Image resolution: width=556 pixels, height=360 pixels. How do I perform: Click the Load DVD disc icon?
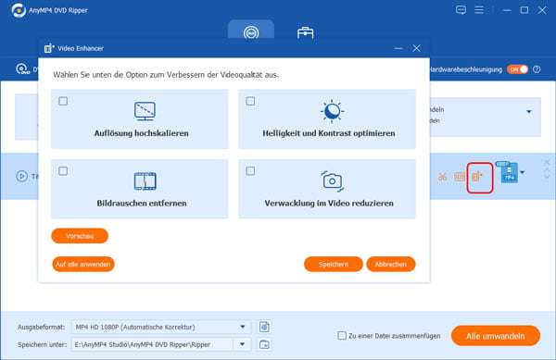[x=22, y=69]
